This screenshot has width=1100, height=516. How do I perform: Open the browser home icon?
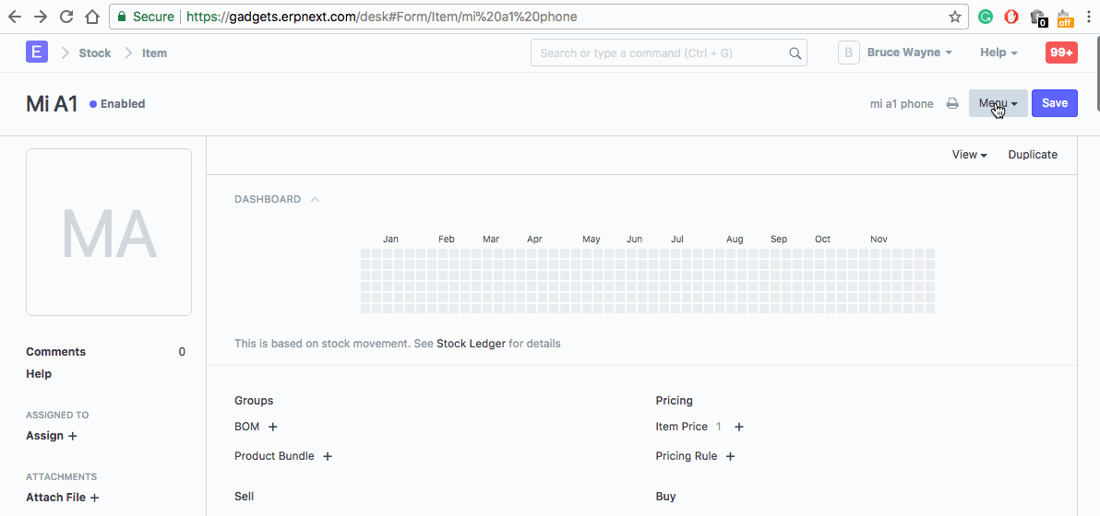[92, 17]
